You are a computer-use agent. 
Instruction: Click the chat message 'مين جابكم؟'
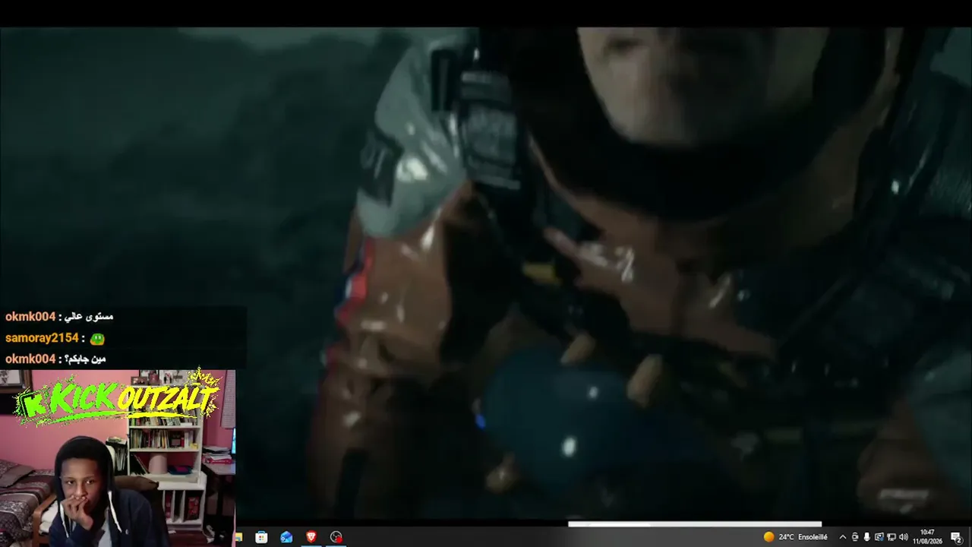point(86,359)
